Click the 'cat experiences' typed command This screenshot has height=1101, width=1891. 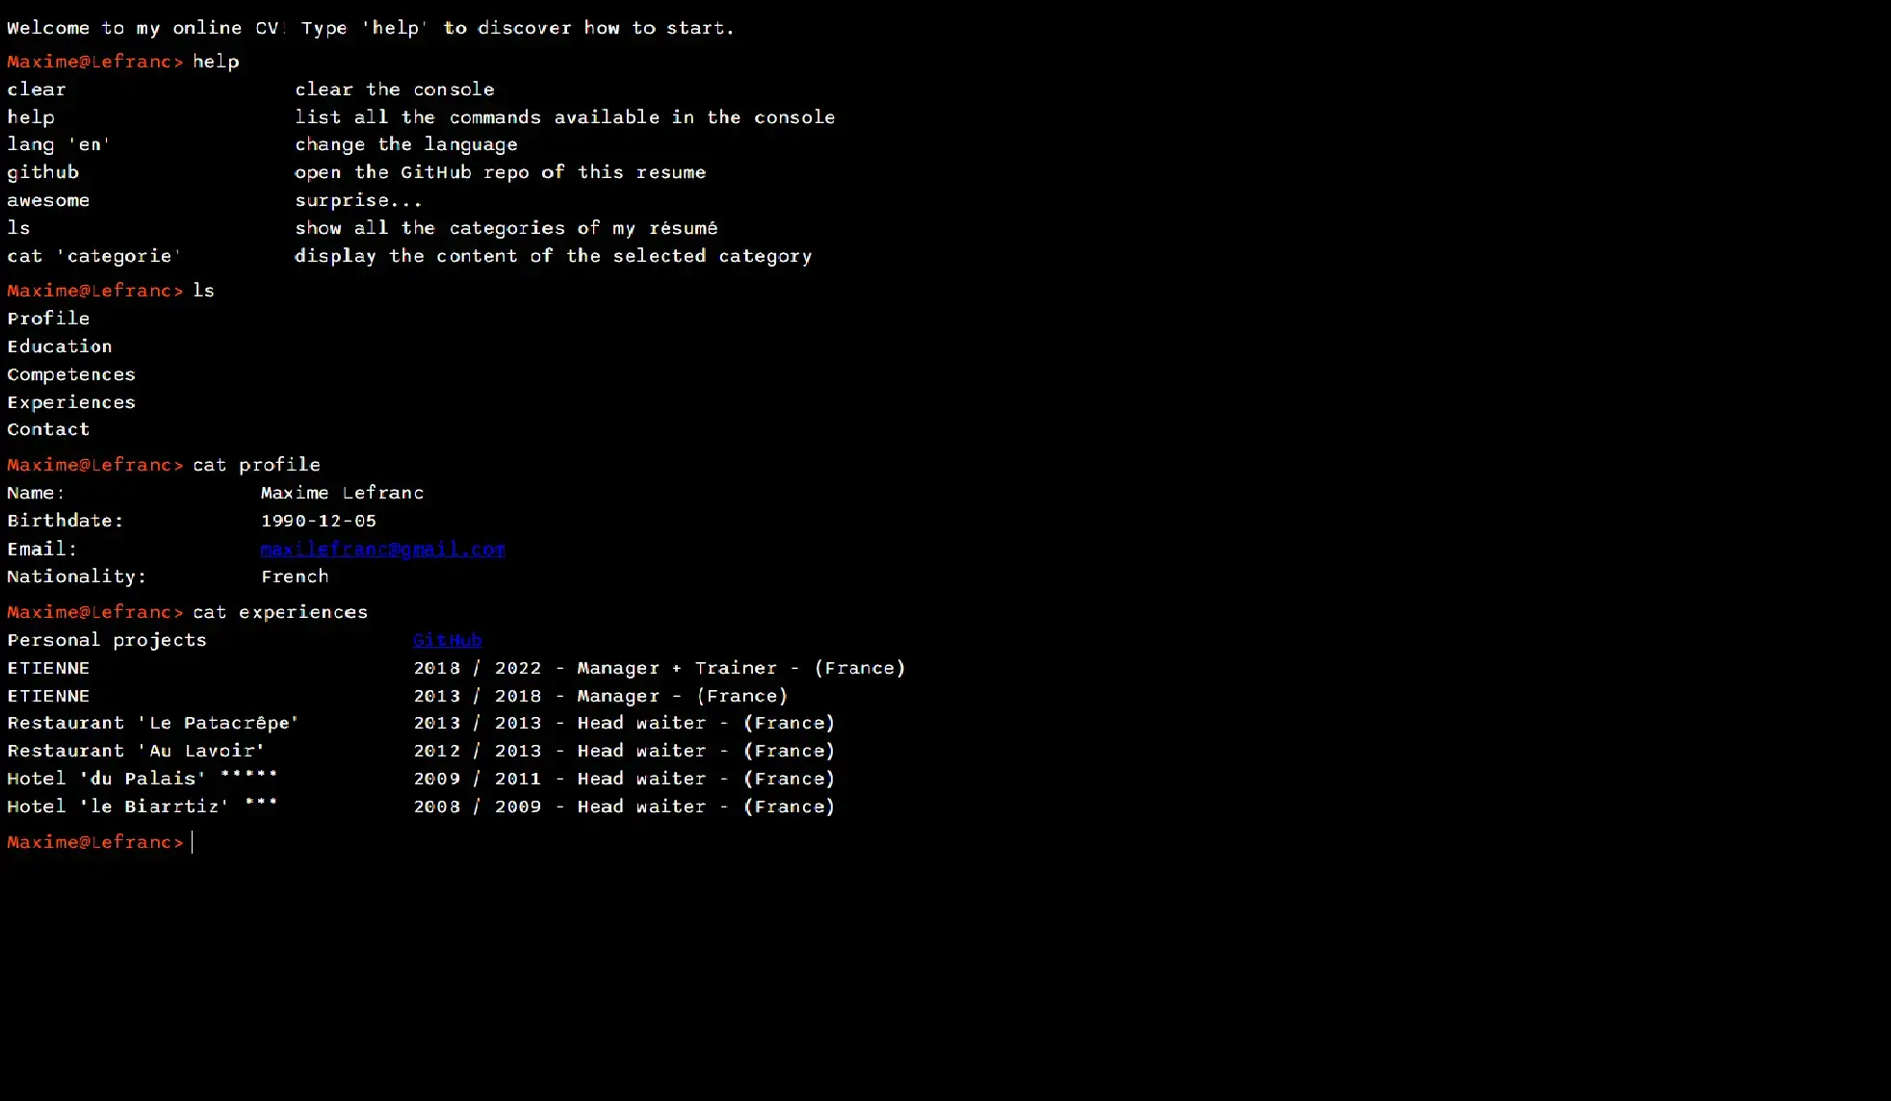point(280,612)
